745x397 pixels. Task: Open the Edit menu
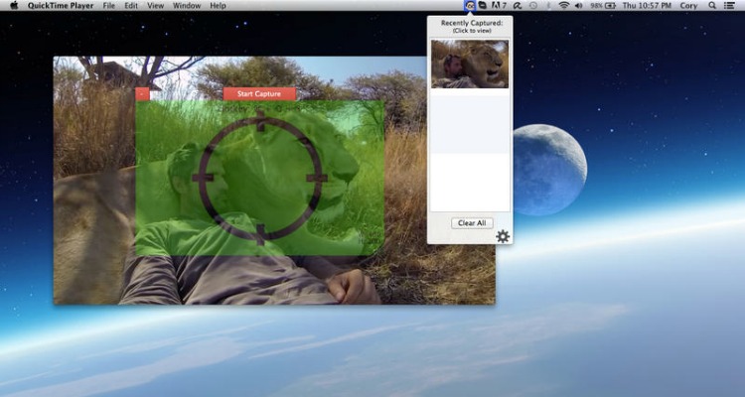tap(131, 6)
